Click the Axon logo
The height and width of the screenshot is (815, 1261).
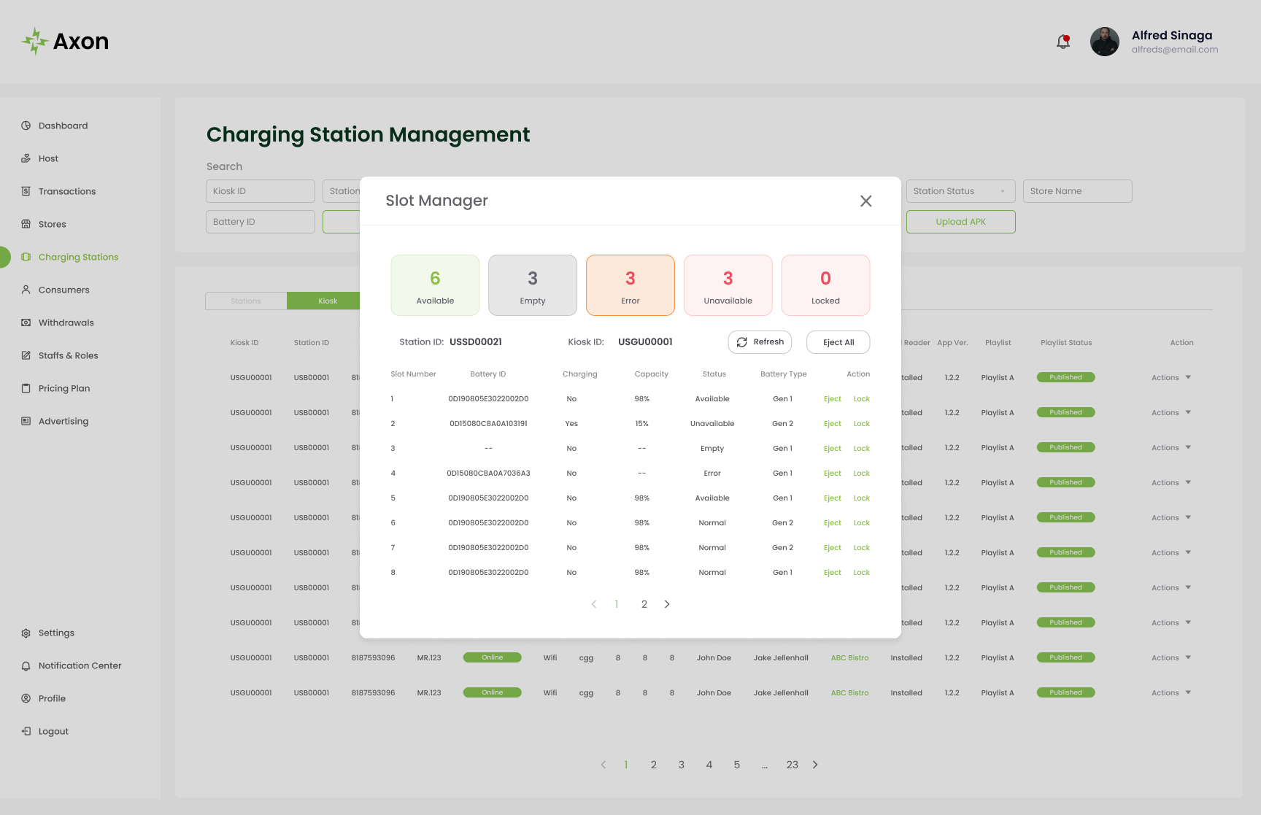(65, 42)
